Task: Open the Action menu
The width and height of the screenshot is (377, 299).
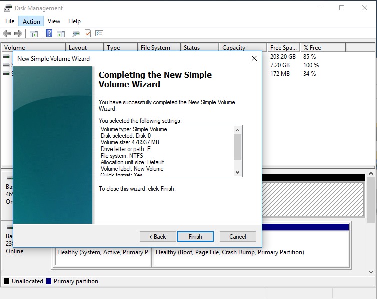Action: pyautogui.click(x=31, y=21)
